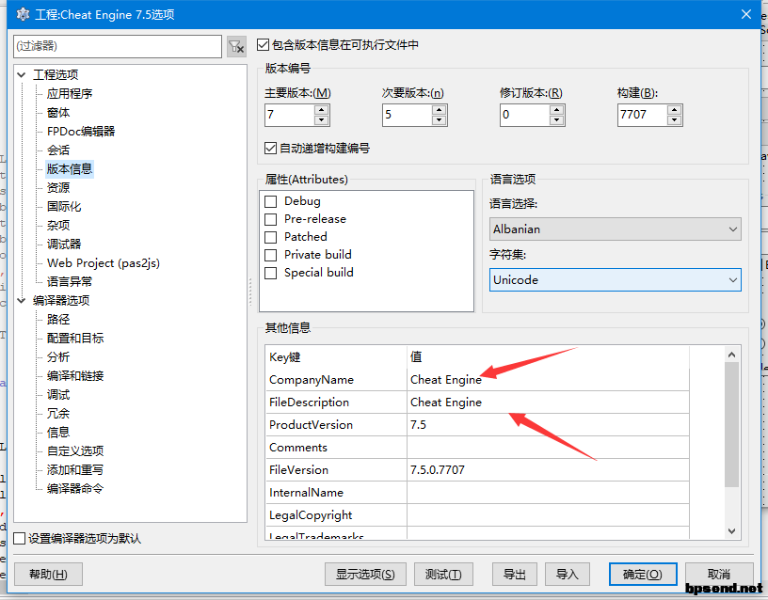Image resolution: width=768 pixels, height=600 pixels.
Task: Select 冗余 under compiler options
Action: tap(58, 413)
